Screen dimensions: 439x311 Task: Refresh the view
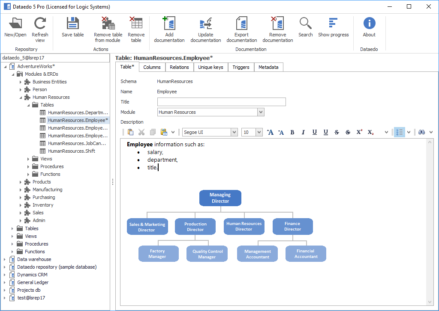coord(40,30)
